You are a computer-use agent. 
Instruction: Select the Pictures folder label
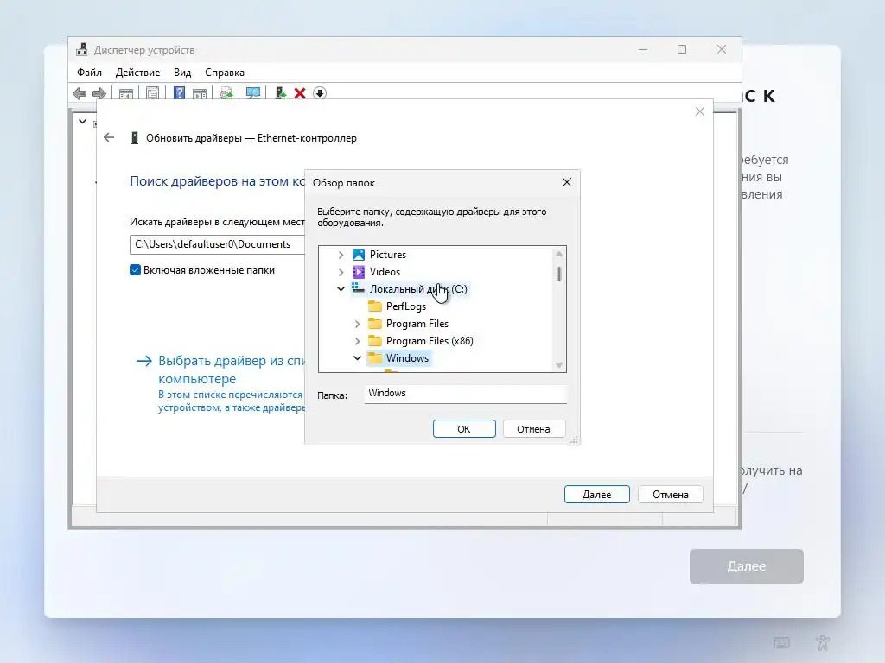click(x=388, y=255)
